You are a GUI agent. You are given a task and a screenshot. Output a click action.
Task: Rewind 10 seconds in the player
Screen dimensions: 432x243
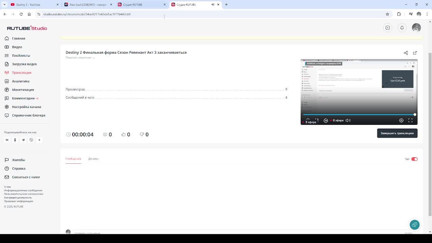pos(326,120)
